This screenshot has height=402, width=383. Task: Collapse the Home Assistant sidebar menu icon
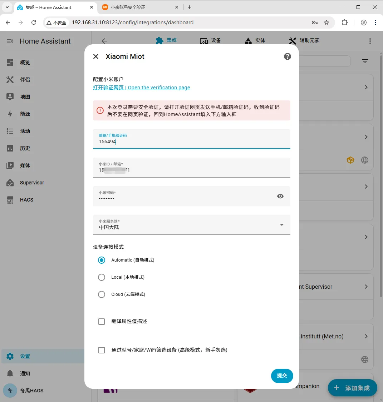(10, 41)
